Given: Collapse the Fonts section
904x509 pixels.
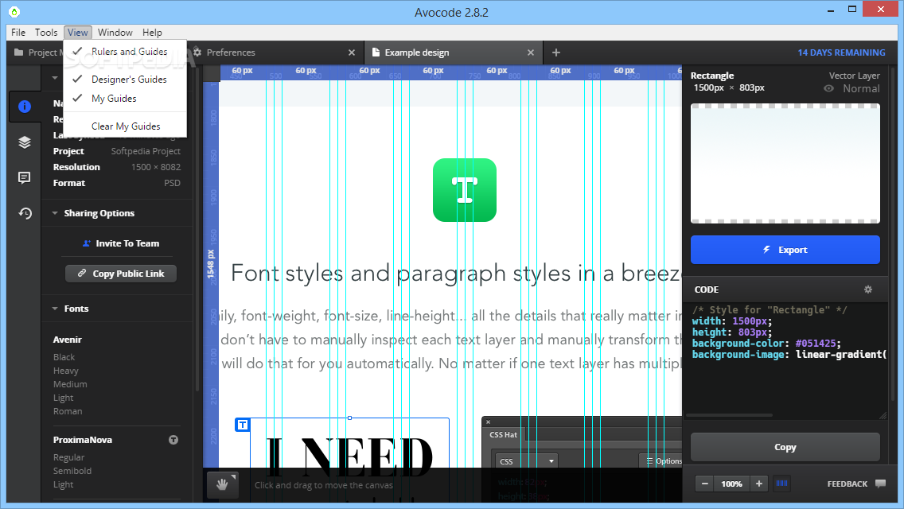Looking at the screenshot, I should pyautogui.click(x=55, y=309).
